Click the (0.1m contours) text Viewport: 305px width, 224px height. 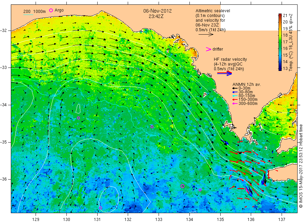[210, 16]
